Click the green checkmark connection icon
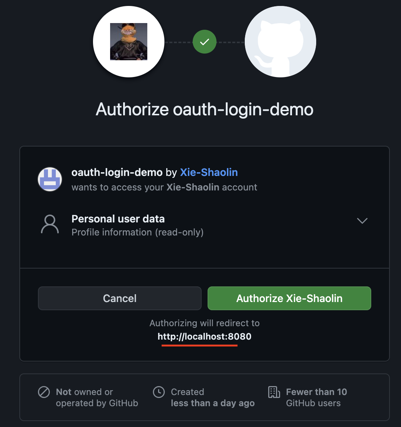The width and height of the screenshot is (401, 427). pos(205,42)
